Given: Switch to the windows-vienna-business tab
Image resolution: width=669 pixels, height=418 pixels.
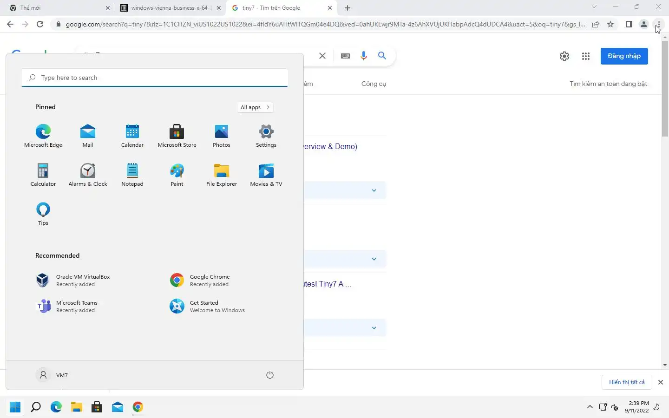Looking at the screenshot, I should tap(170, 8).
